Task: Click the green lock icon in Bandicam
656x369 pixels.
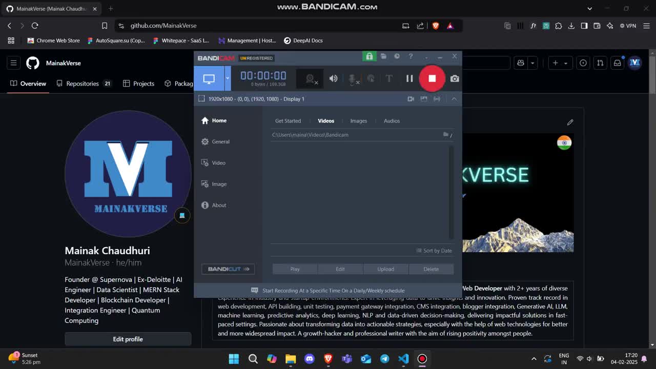Action: (369, 56)
